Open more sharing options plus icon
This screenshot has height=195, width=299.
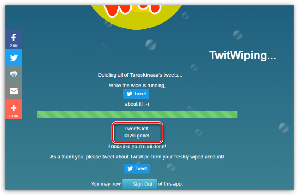(x=13, y=108)
